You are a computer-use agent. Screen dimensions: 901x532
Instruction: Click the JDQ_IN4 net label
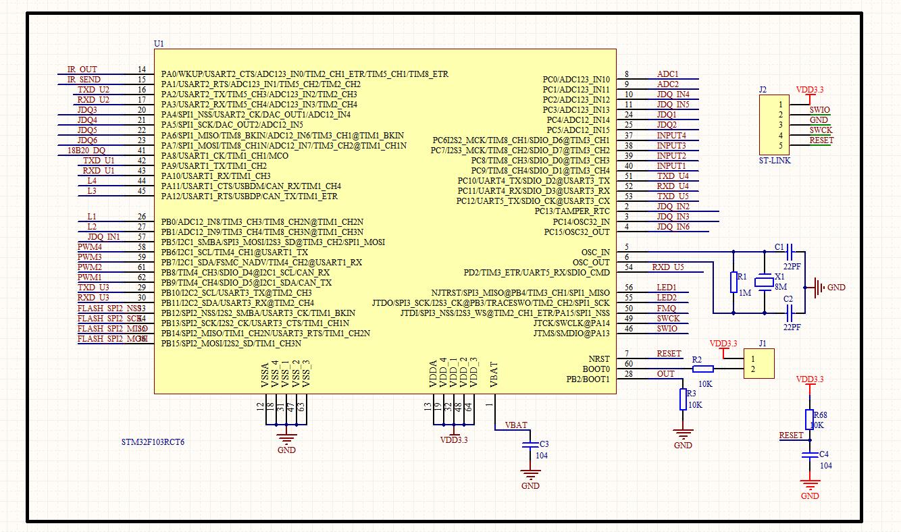click(673, 95)
